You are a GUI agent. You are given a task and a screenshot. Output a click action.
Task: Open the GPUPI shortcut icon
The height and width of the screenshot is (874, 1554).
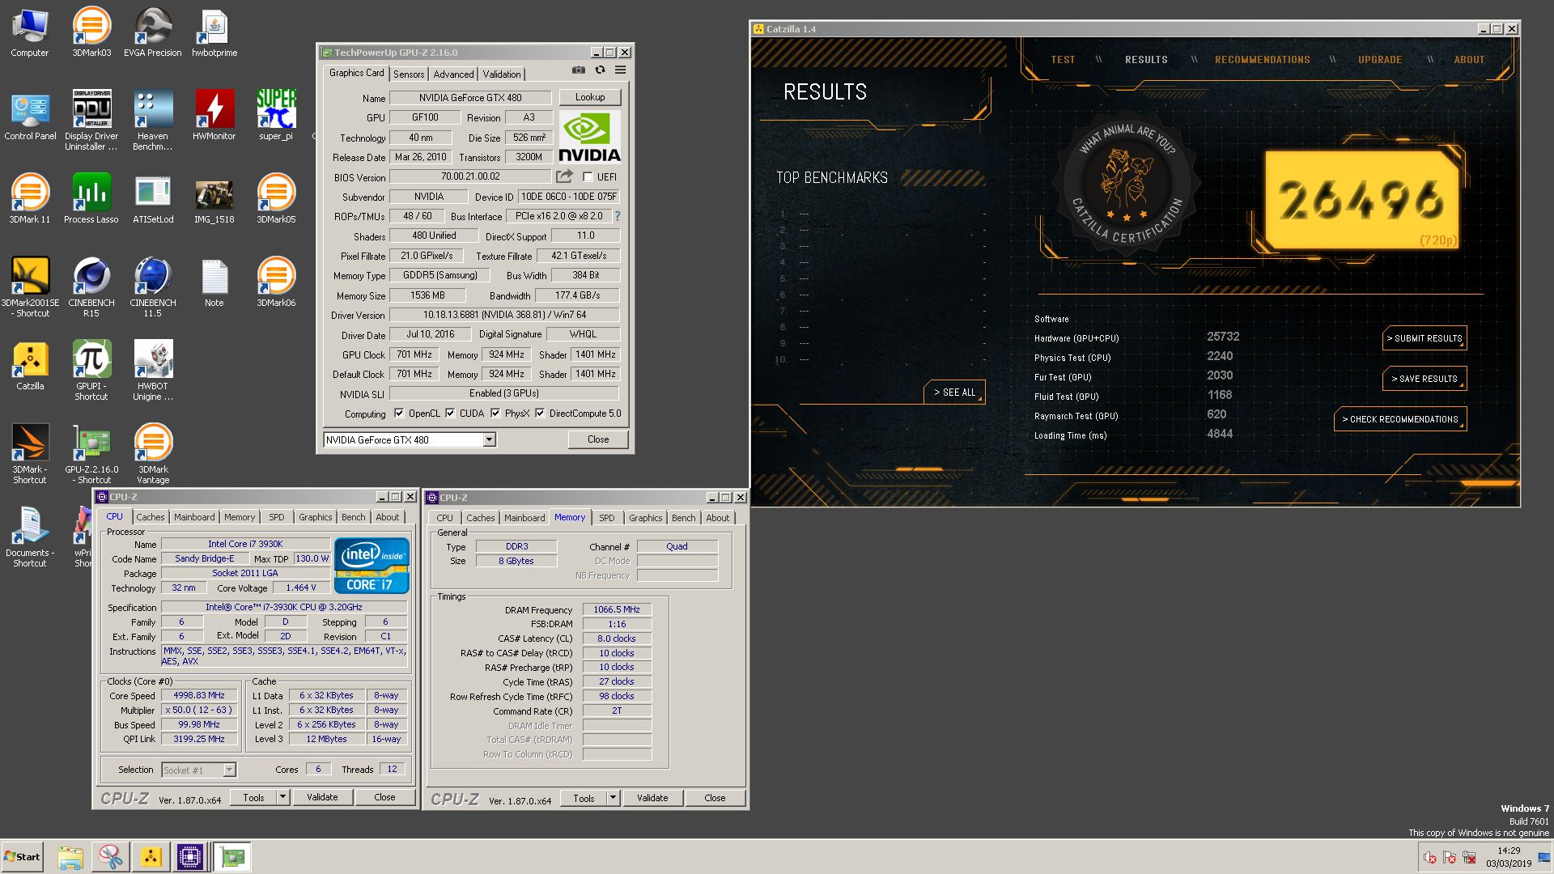click(91, 370)
